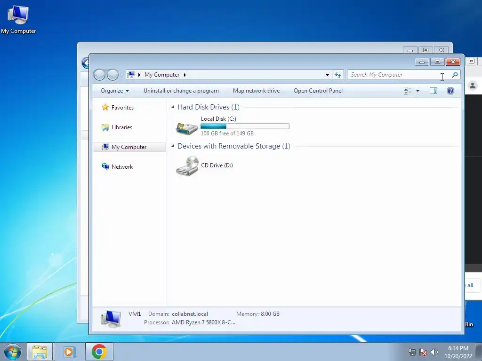Click the Favorites star icon
The height and width of the screenshot is (361, 482).
click(105, 107)
